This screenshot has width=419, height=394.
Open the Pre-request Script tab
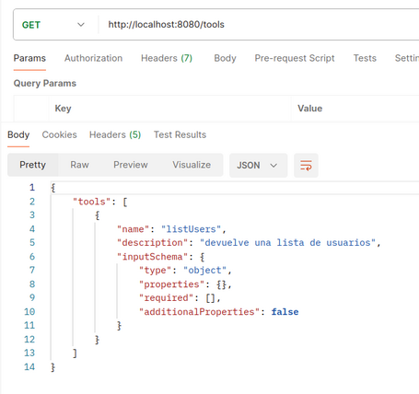coord(295,58)
